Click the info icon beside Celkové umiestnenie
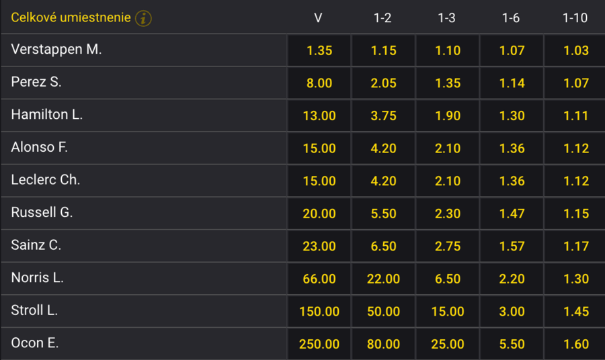Image resolution: width=605 pixels, height=360 pixels. (143, 18)
